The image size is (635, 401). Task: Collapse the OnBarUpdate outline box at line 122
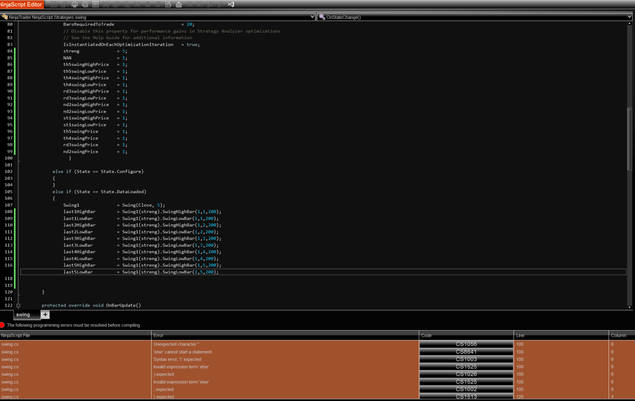coord(18,305)
